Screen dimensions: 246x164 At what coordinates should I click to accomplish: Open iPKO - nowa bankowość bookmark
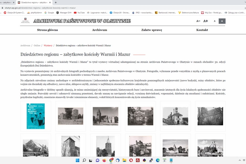click(142, 13)
